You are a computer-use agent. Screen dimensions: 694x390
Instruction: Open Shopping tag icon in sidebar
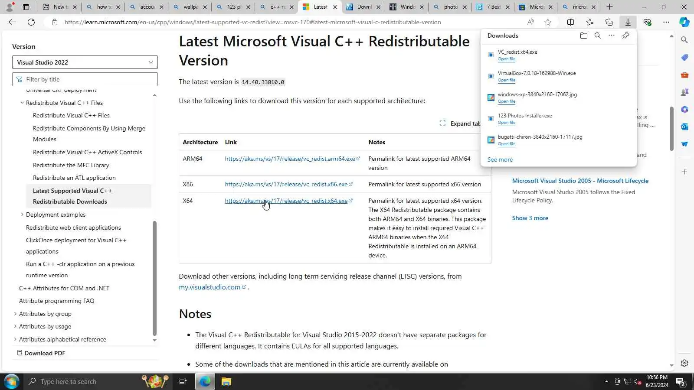[x=684, y=57]
